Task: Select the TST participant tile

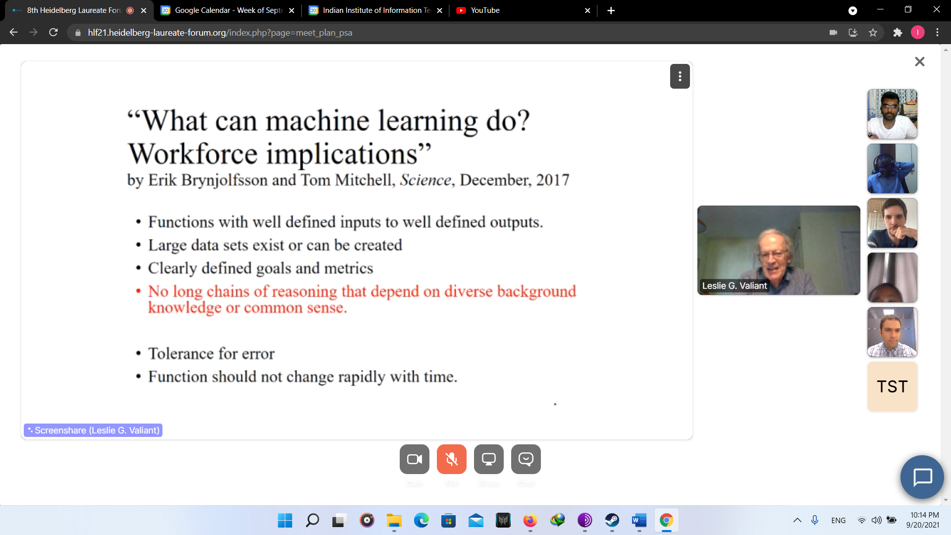Action: [x=892, y=386]
